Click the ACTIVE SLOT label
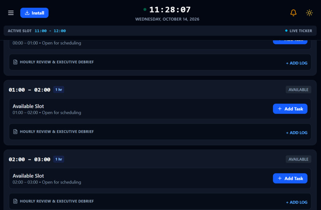Screen dimensions: 321x210 (20, 31)
